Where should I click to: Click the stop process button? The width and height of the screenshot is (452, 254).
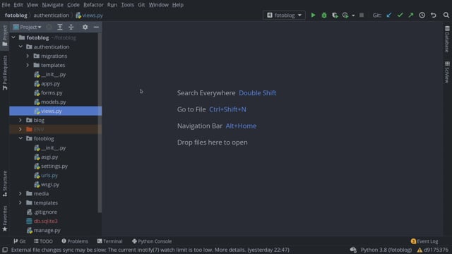coord(362,16)
